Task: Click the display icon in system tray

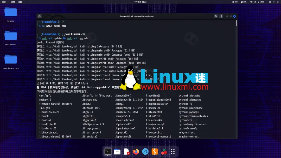Action: click(270, 2)
